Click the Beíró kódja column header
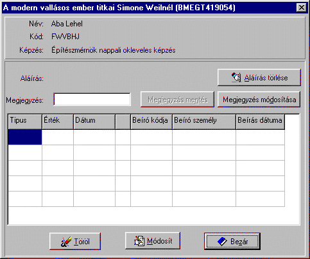The height and width of the screenshot is (259, 310). click(151, 121)
